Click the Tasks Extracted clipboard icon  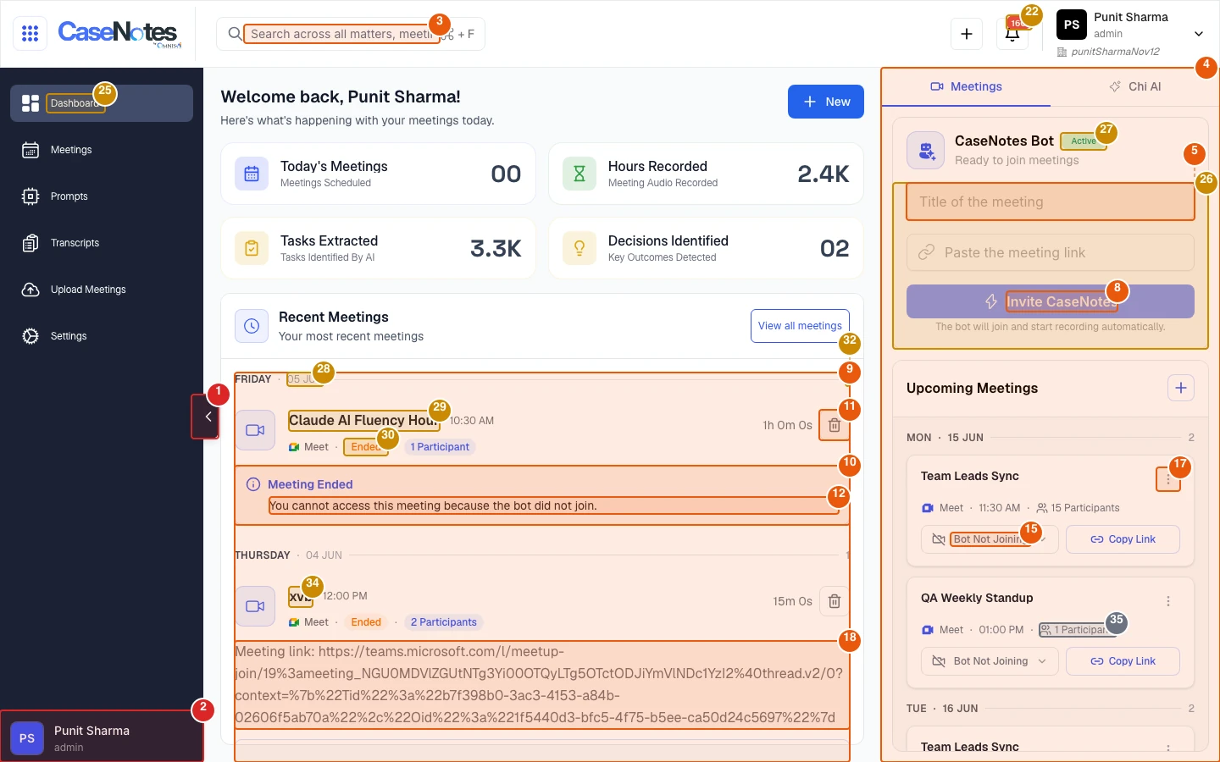pos(252,248)
